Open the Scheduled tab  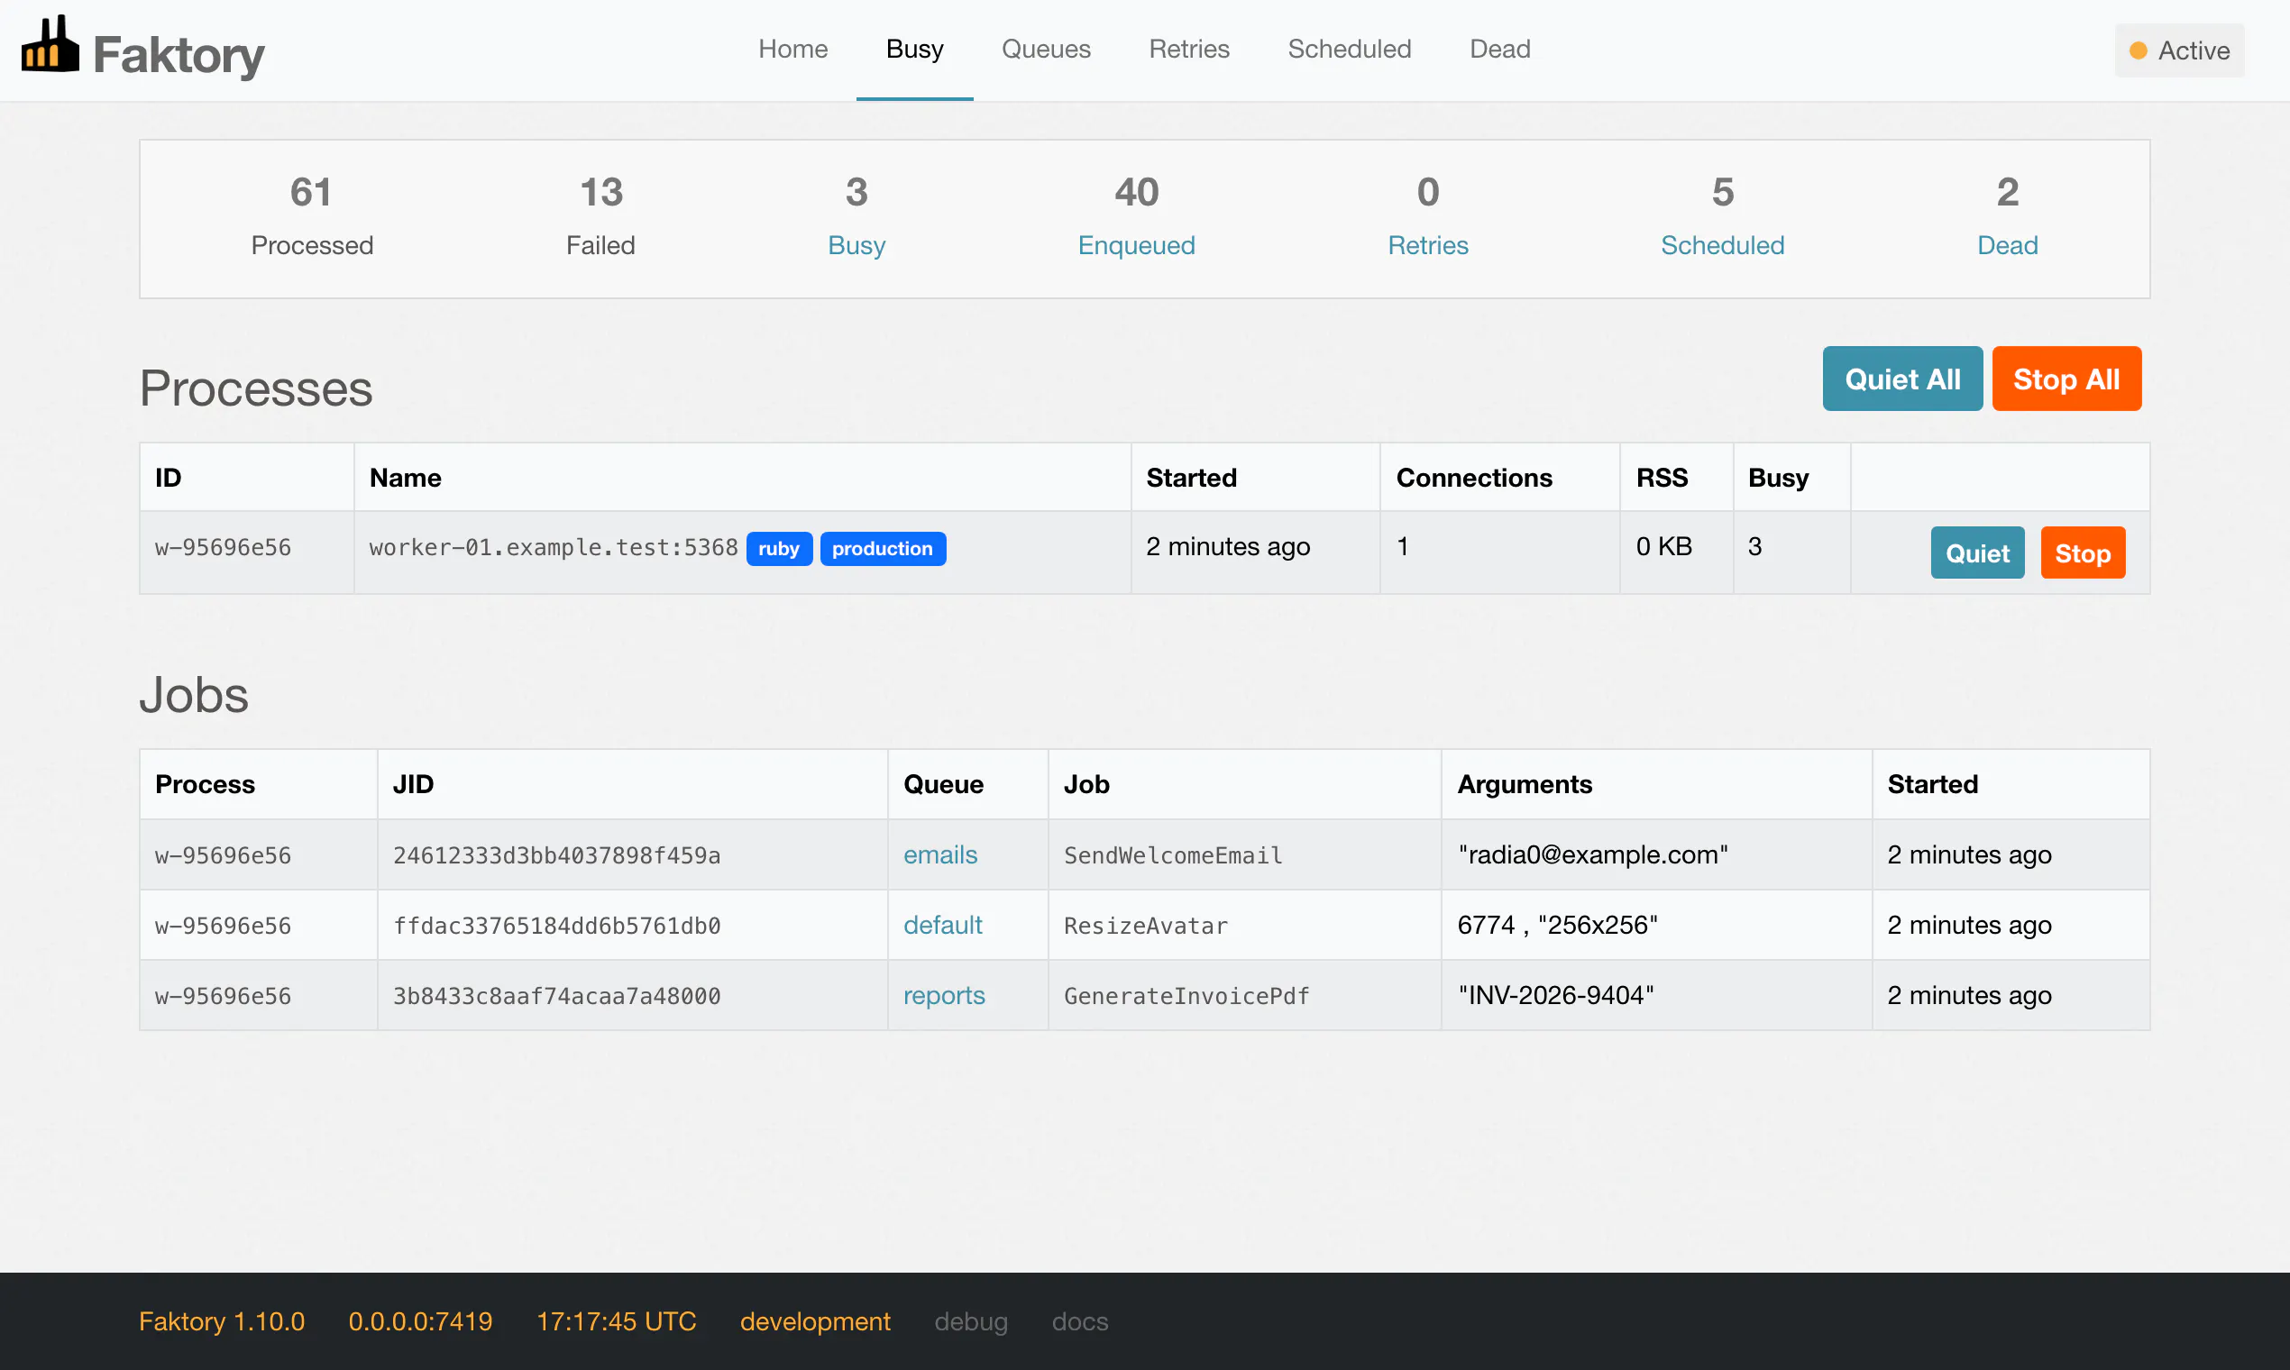coord(1349,49)
